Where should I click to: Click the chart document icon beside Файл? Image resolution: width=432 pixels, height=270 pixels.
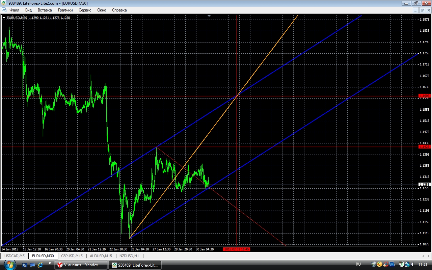4,10
